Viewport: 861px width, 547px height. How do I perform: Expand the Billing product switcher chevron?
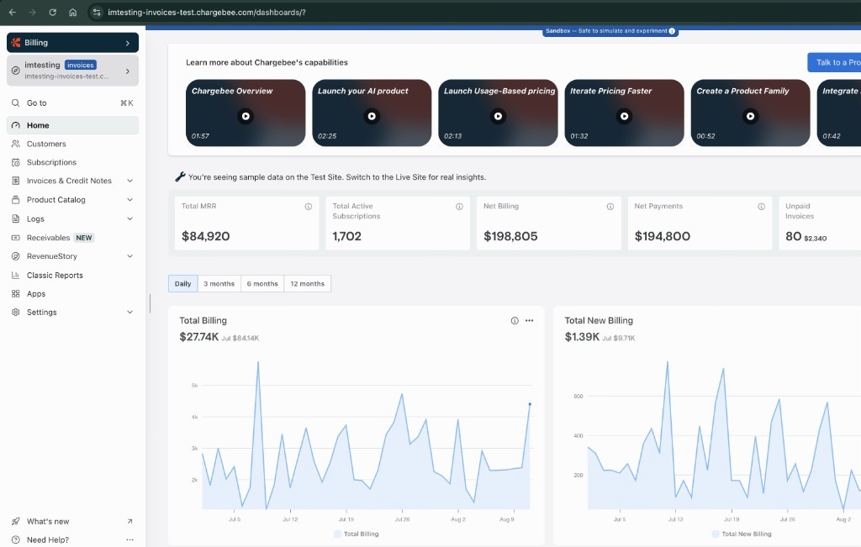point(128,43)
